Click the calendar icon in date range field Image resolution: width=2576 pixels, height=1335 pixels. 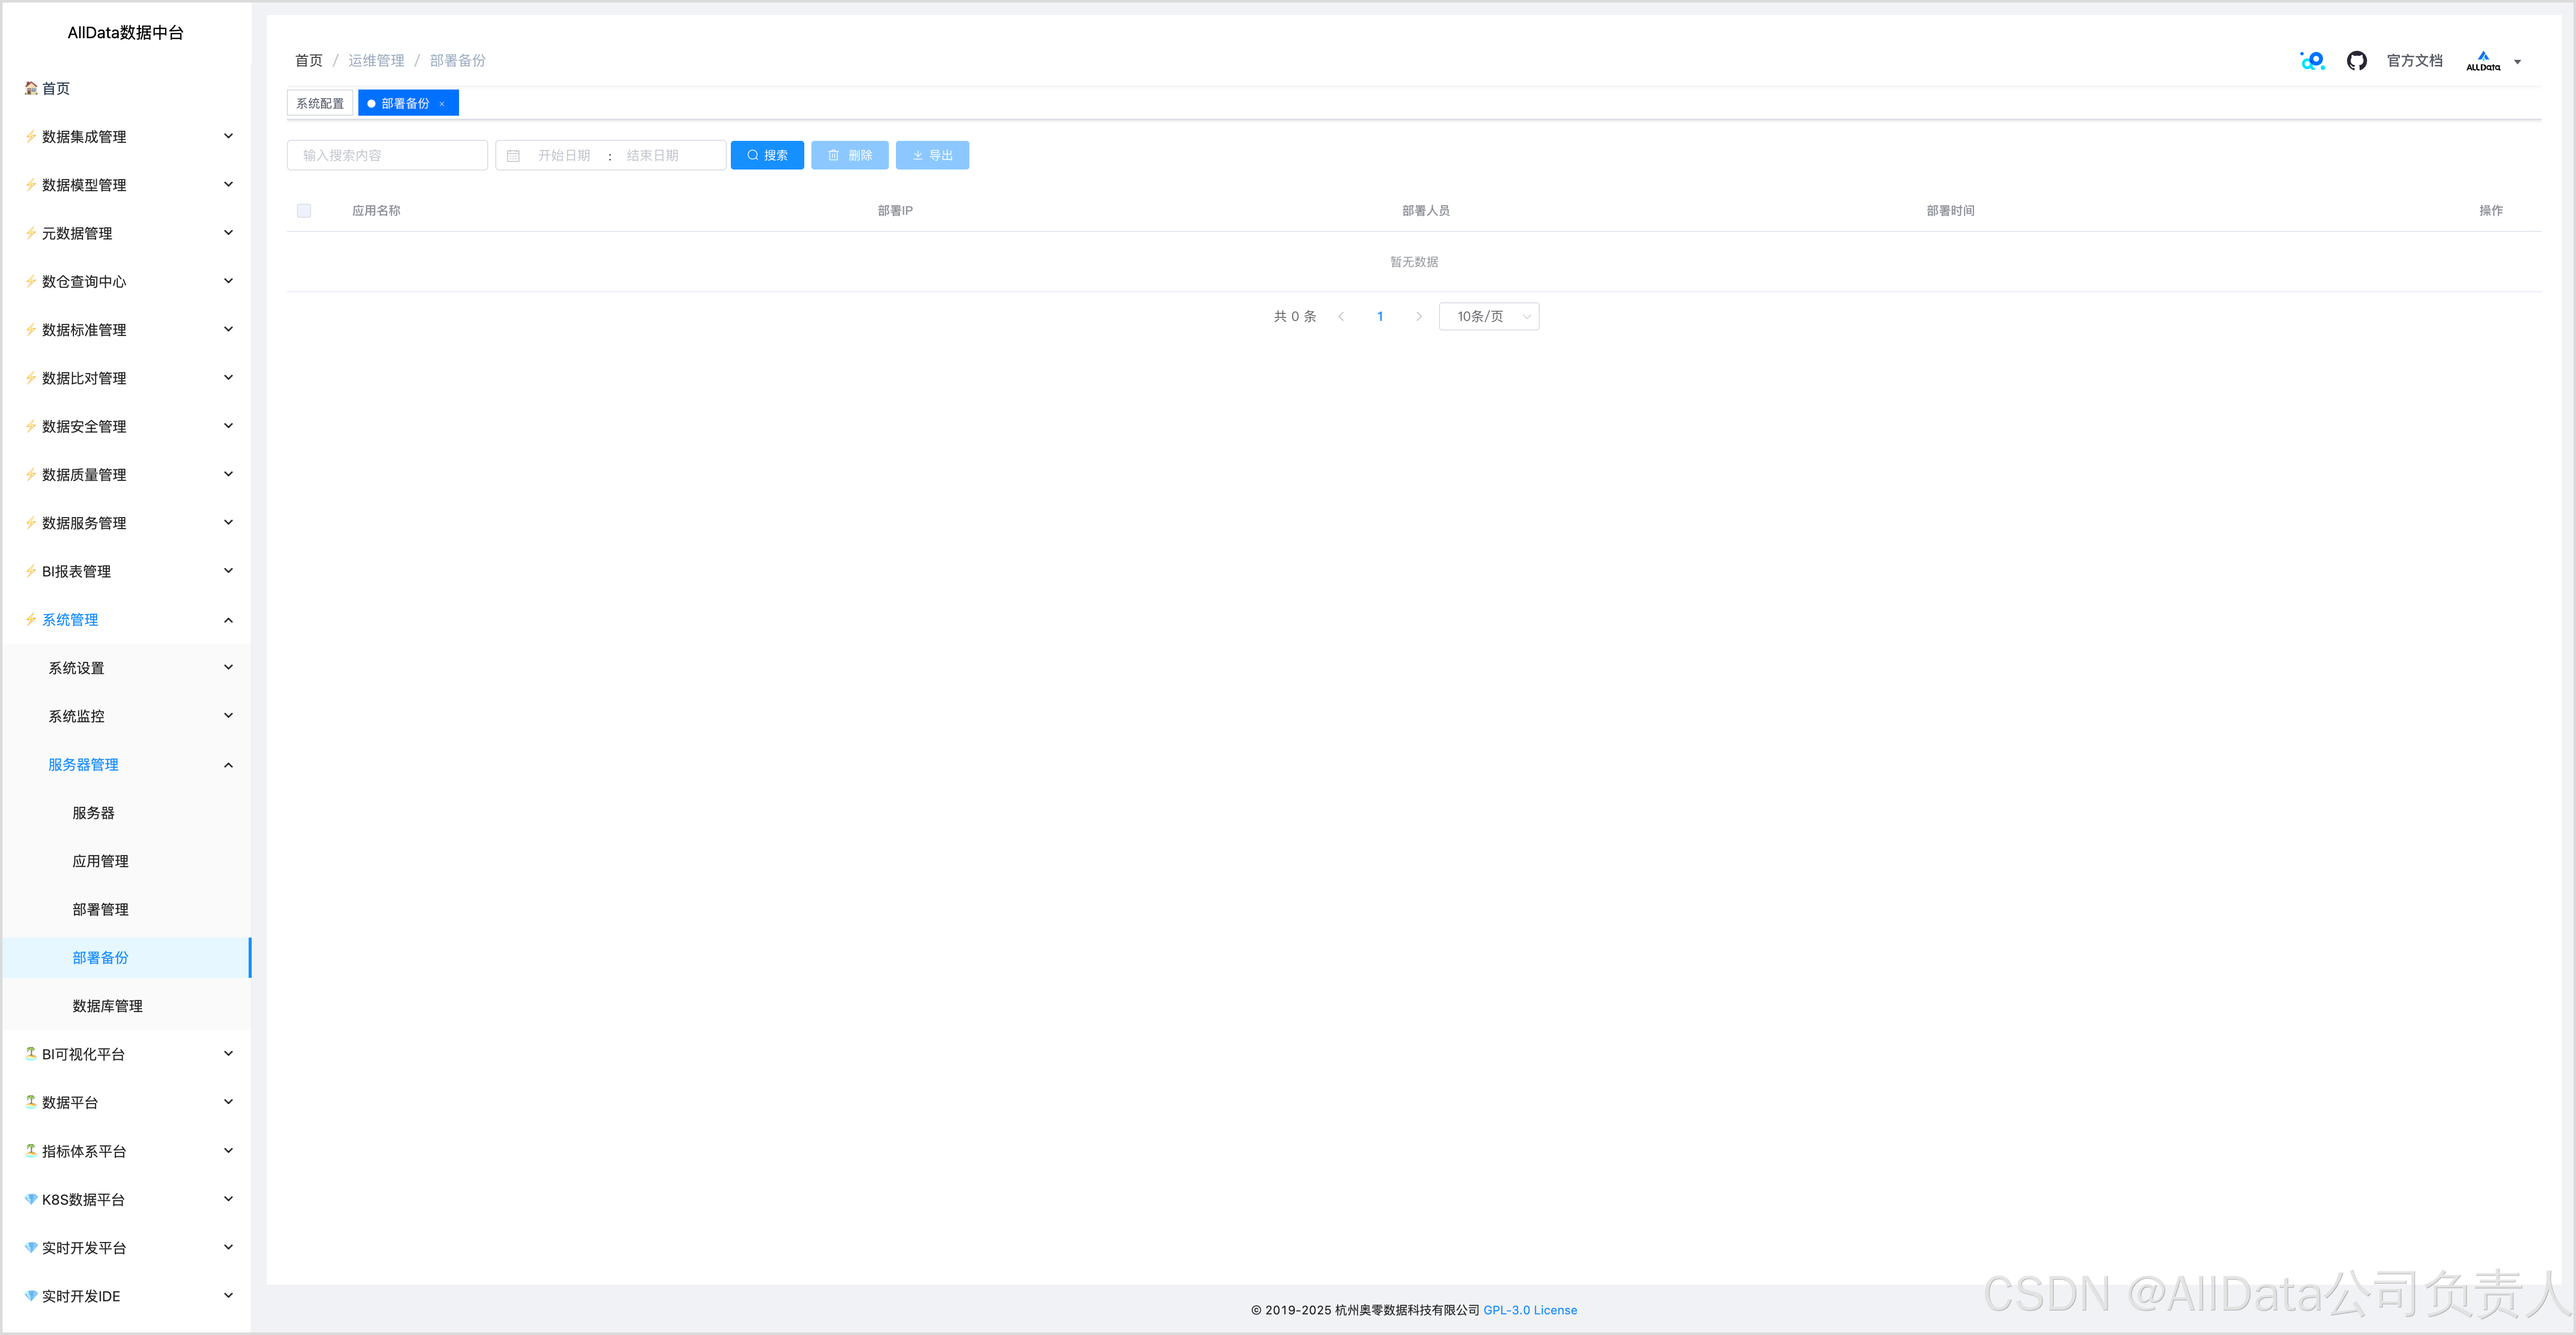point(513,156)
